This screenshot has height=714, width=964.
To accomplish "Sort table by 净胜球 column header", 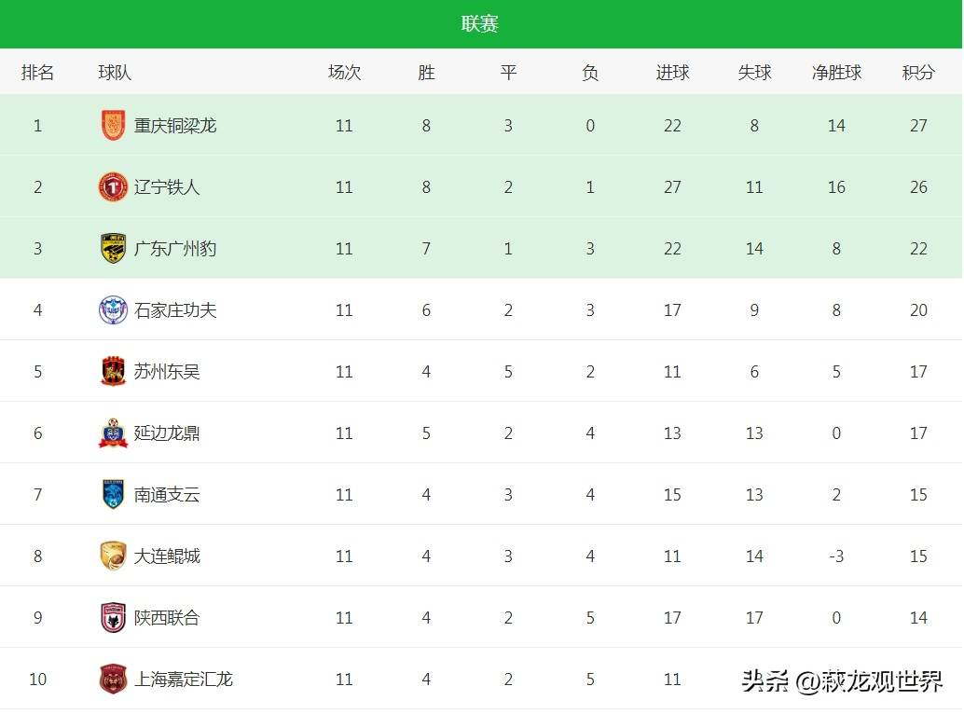I will coord(836,72).
